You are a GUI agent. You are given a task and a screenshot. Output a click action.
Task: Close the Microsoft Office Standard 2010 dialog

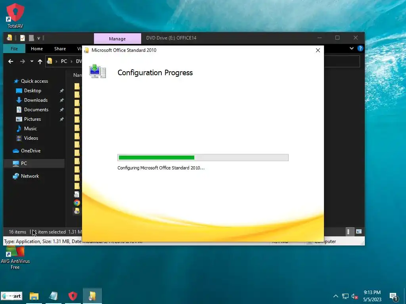coord(318,50)
